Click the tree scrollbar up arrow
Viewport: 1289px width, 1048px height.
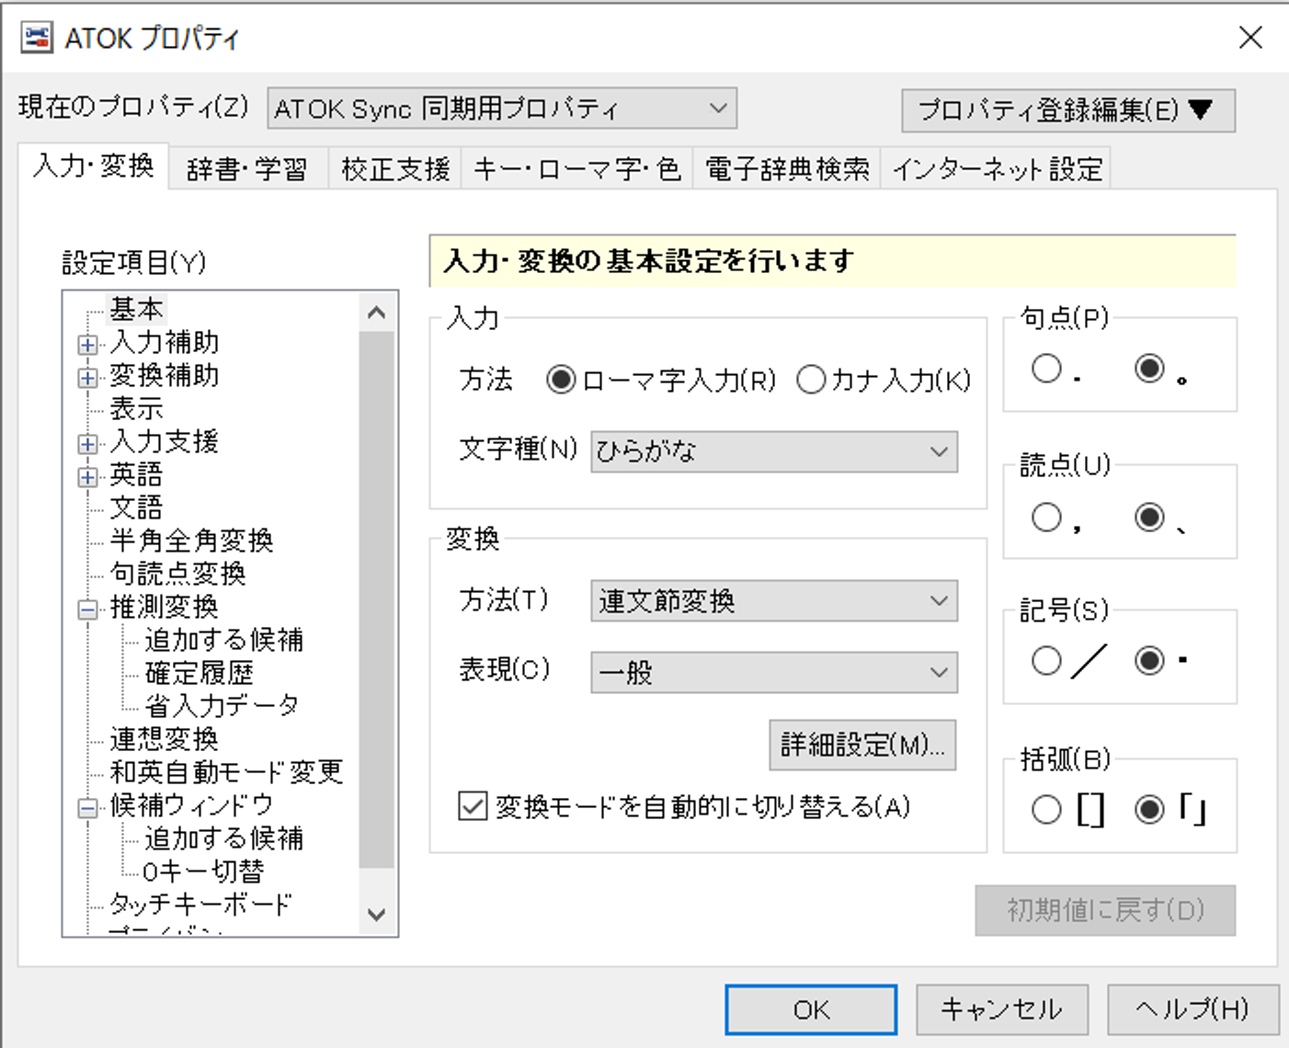(376, 313)
